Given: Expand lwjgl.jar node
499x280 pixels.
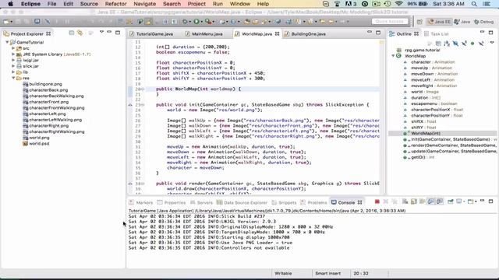Looking at the screenshot, I should [13, 60].
